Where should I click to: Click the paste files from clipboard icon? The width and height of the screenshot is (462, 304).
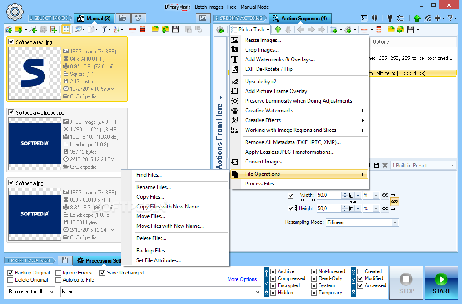coord(53,29)
